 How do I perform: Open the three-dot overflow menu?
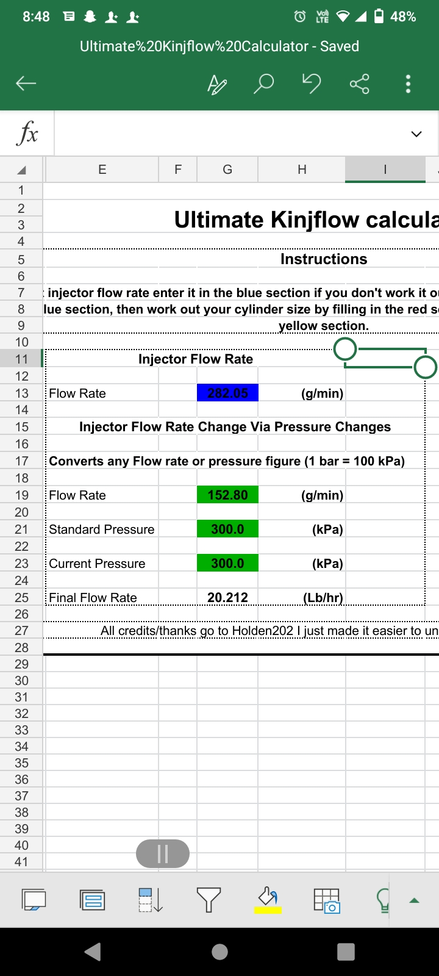pos(408,84)
